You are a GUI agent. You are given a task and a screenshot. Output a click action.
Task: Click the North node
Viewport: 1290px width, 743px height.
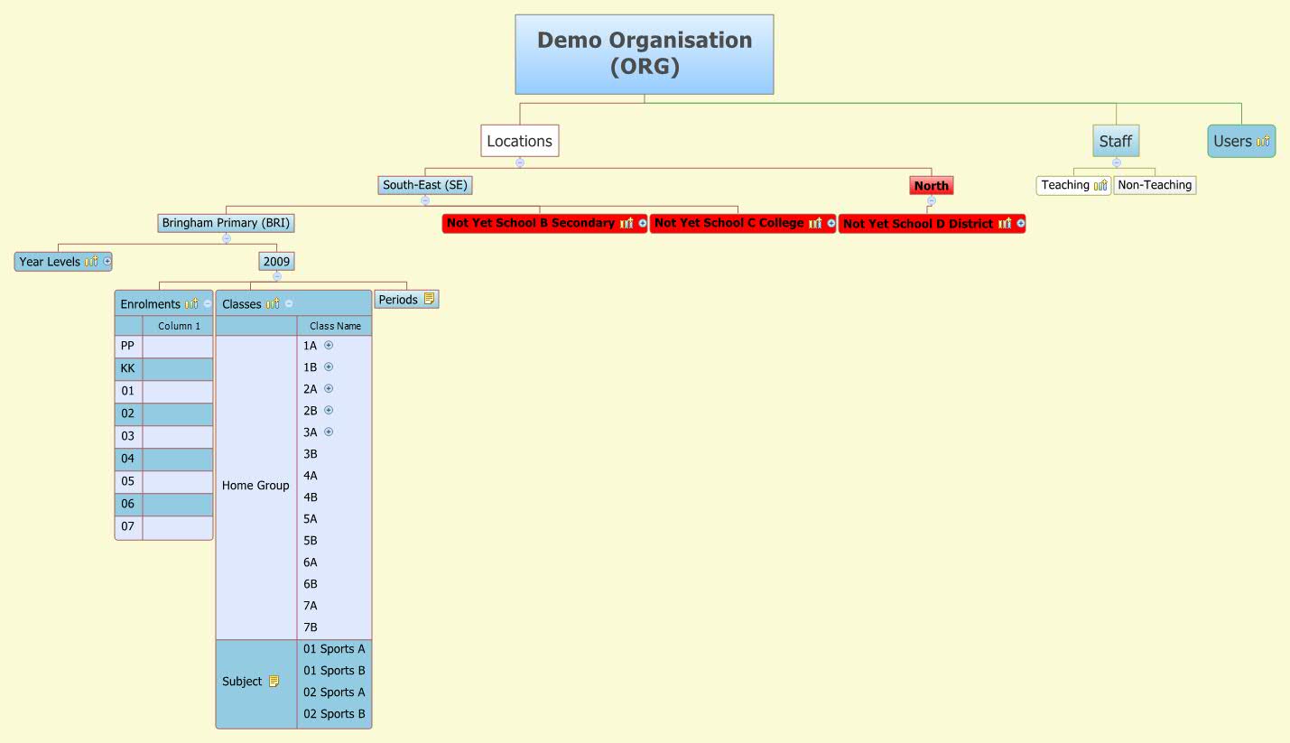click(x=931, y=185)
